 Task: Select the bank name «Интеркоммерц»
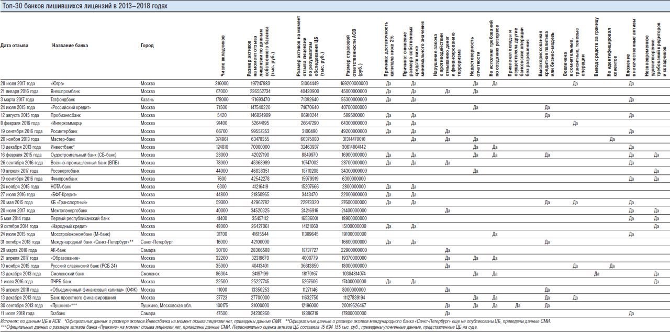(67, 123)
